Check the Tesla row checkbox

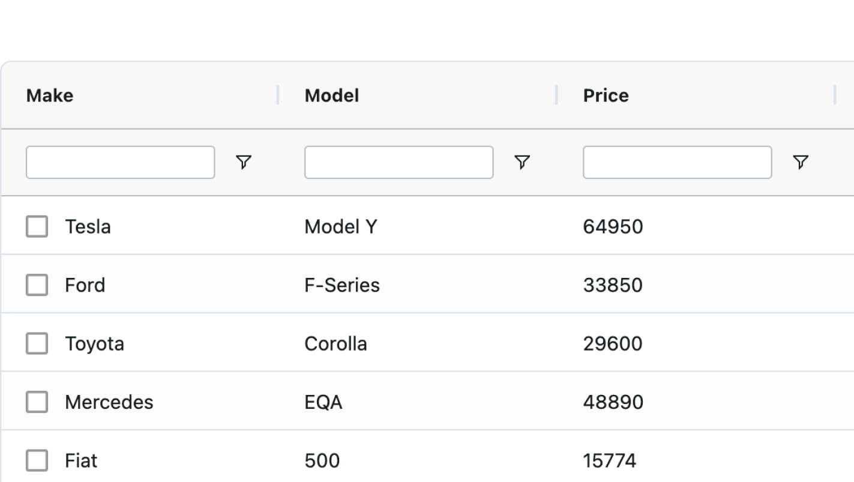(37, 227)
